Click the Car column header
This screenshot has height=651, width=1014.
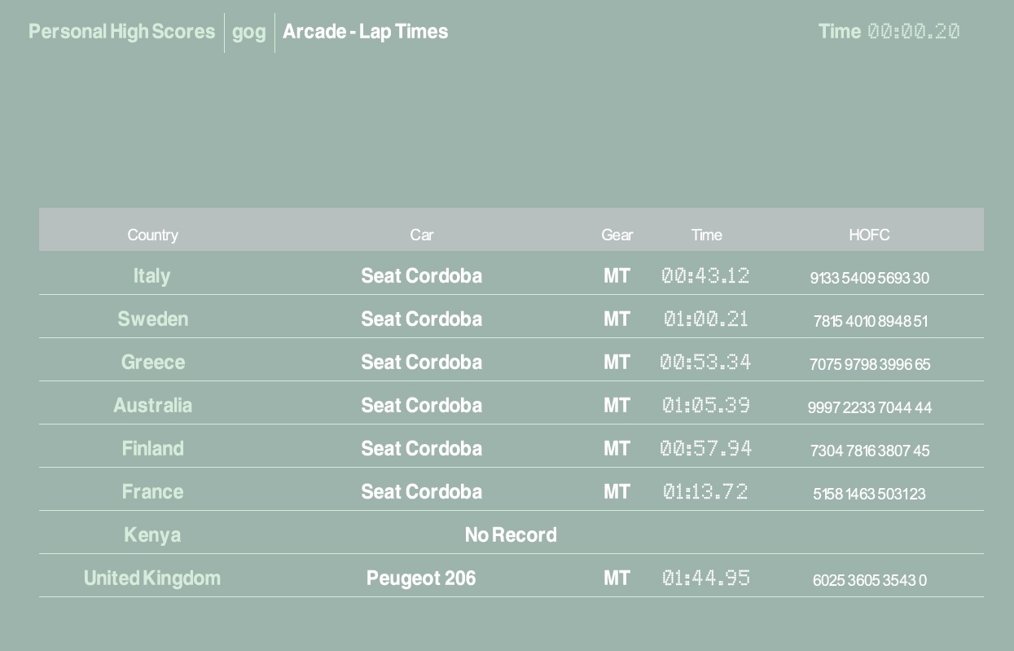(421, 235)
